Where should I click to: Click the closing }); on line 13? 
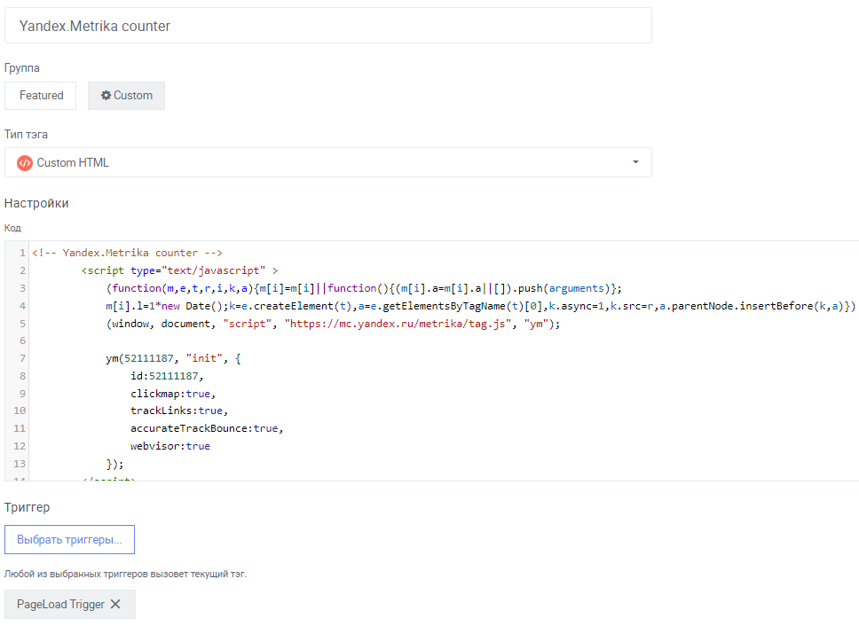pos(114,464)
